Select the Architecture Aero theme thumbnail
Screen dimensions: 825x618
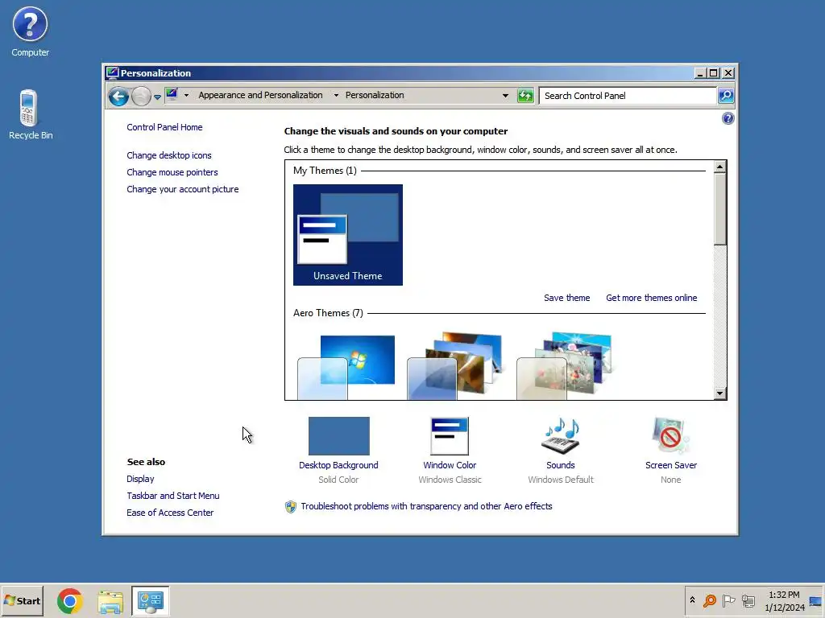tap(454, 366)
